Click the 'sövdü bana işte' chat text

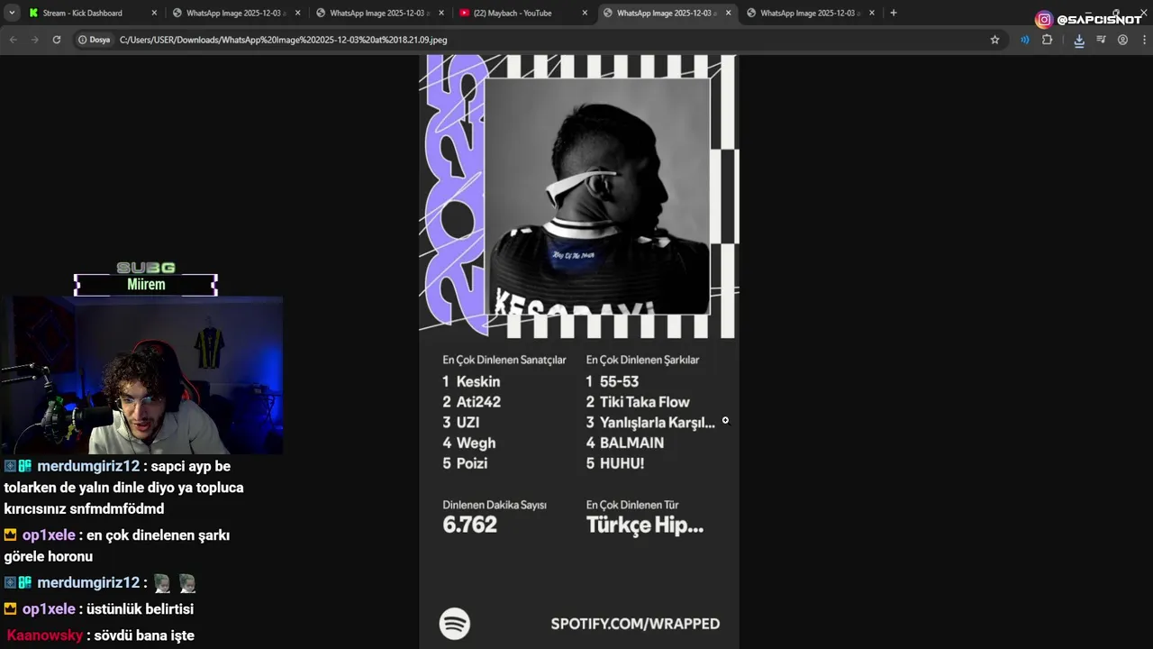pyautogui.click(x=144, y=635)
